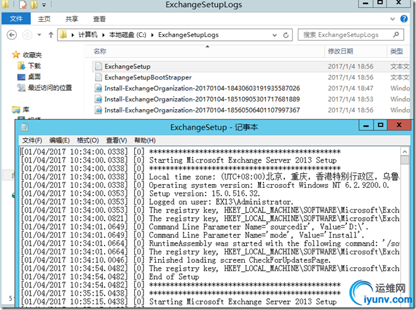Open 下载 in the navigation pane
The width and height of the screenshot is (416, 310).
click(34, 66)
